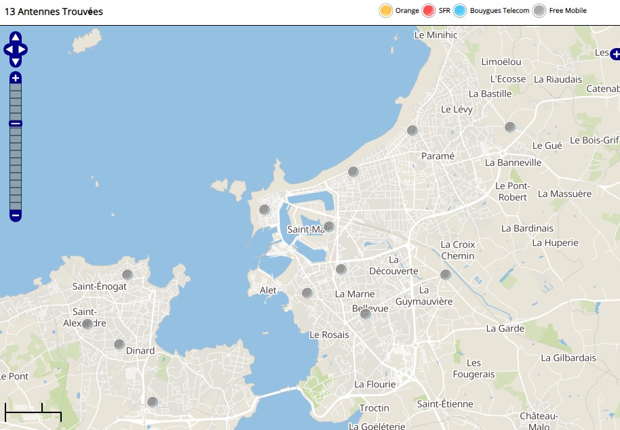Select the antenna marker left of La Découverte
620x430 pixels.
[x=341, y=270]
